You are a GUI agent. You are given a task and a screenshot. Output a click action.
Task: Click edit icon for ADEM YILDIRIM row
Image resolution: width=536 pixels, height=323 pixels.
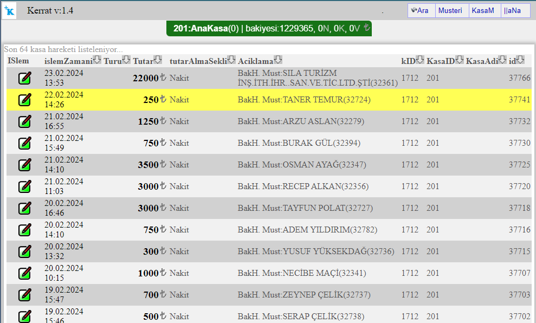(24, 230)
